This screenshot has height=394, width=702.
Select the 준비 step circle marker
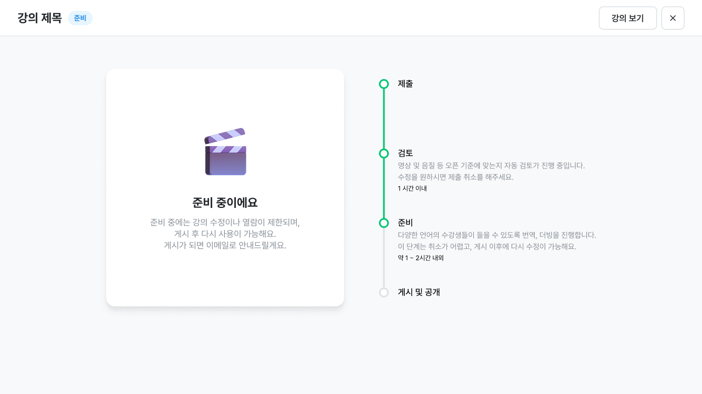384,223
